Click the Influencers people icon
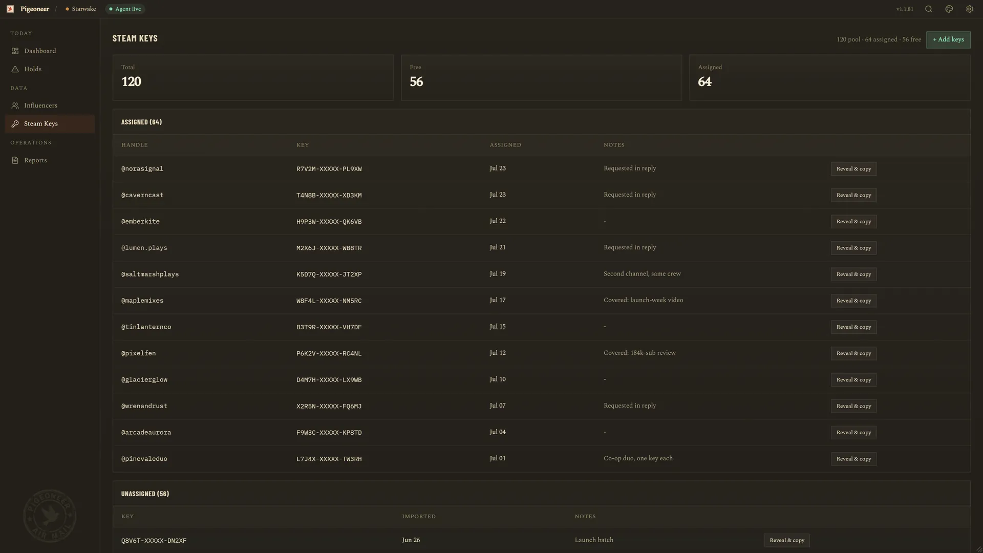The image size is (983, 553). click(15, 105)
